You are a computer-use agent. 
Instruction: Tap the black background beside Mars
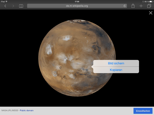point(19,57)
